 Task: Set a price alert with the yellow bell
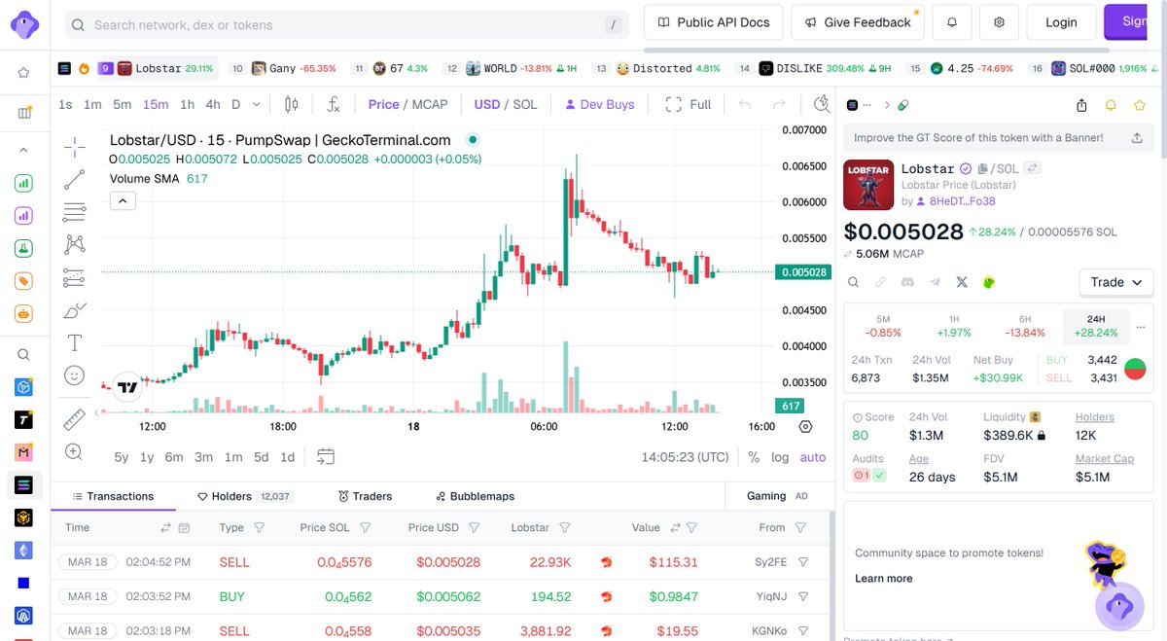pos(1111,105)
